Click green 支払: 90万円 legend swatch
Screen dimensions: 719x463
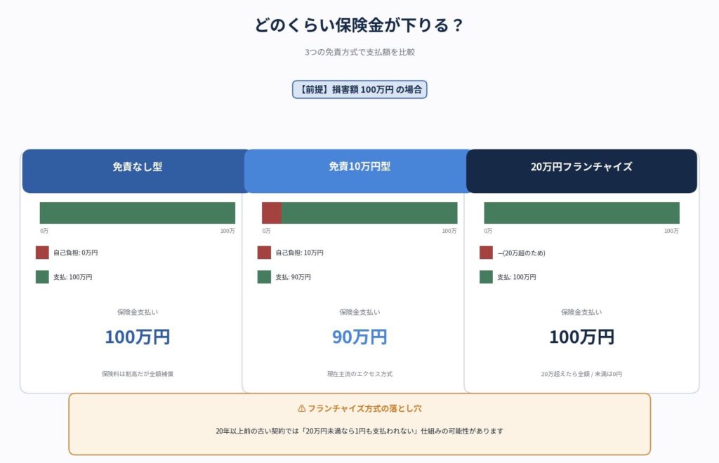pos(264,276)
